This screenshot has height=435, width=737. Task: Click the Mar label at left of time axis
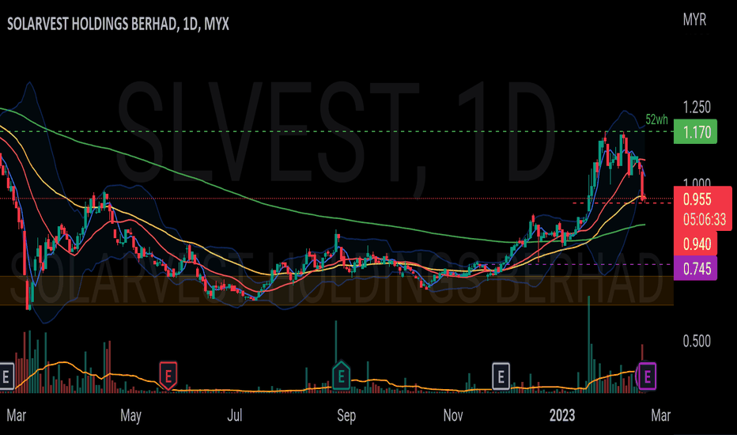pos(17,416)
